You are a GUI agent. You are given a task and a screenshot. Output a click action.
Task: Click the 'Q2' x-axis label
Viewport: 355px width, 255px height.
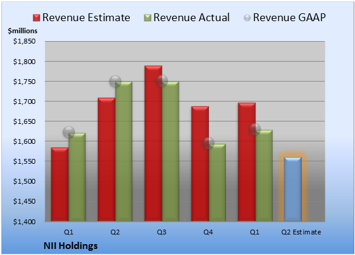tap(115, 232)
